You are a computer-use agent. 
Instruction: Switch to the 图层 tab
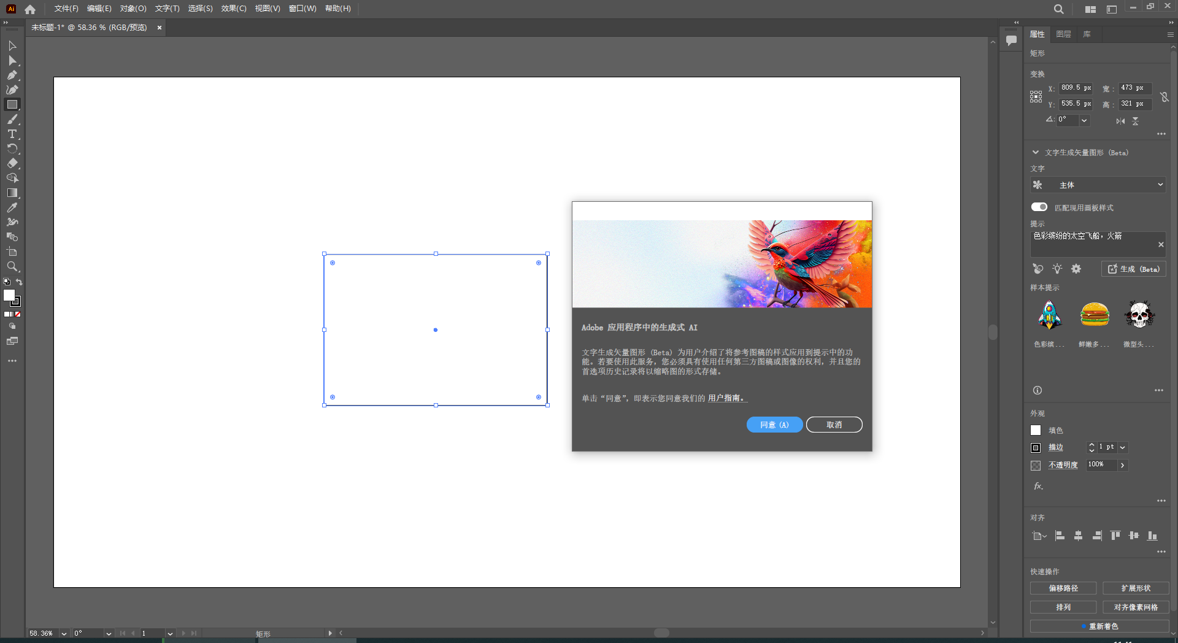[1063, 34]
